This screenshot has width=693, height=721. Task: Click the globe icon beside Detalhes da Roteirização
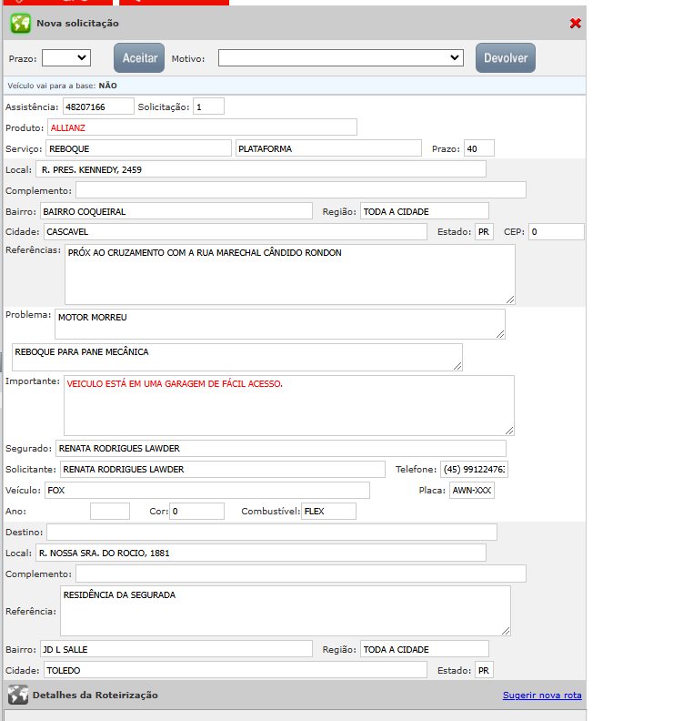coord(18,695)
